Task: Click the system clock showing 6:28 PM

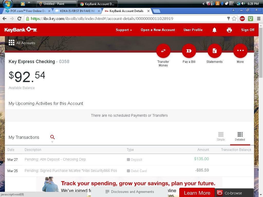Action: [x=253, y=4]
